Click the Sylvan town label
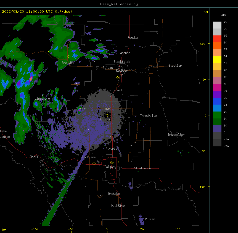 (x=108, y=68)
